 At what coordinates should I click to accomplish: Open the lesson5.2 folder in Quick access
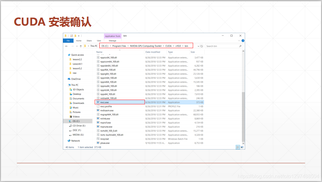click(75, 68)
